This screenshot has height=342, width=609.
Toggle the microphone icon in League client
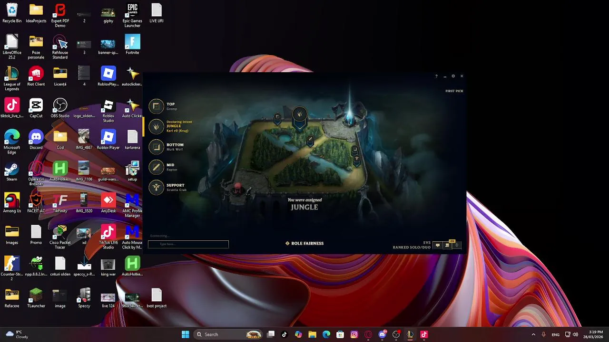point(457,246)
